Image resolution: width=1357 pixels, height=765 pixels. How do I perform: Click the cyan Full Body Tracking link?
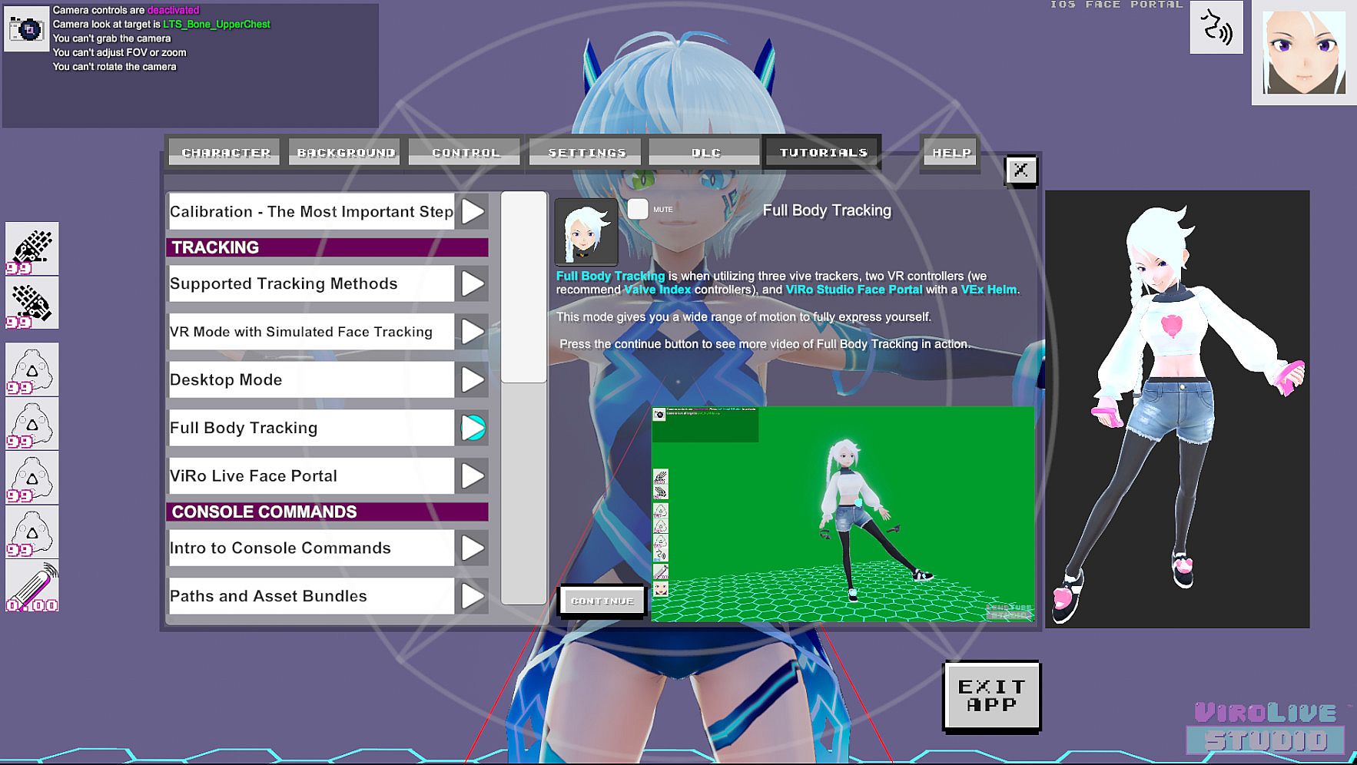point(610,276)
